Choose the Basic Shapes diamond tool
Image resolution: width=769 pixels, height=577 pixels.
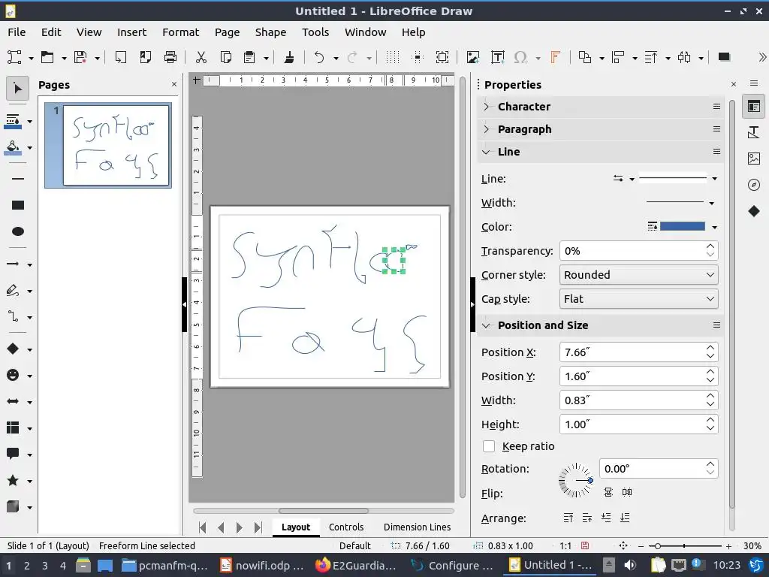click(x=14, y=349)
